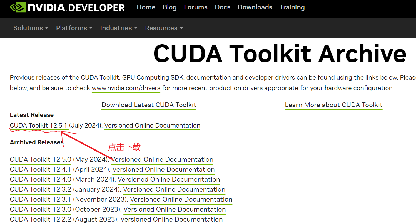The width and height of the screenshot is (416, 224).
Task: Expand the Platforms dropdown menu
Action: pos(74,28)
